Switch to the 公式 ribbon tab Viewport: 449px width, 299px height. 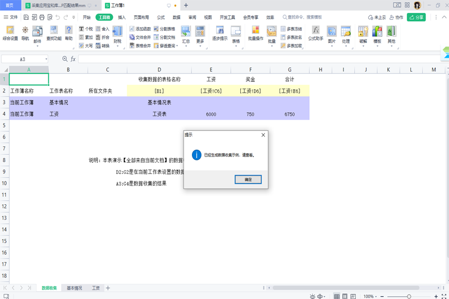tap(161, 17)
